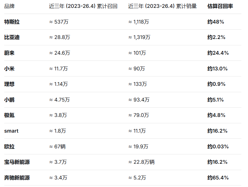
Task: Click the 理想 row label
Action: pyautogui.click(x=9, y=84)
